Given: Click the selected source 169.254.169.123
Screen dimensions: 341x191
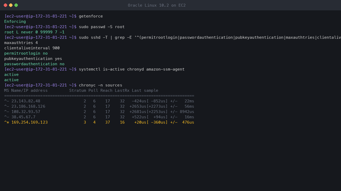Looking at the screenshot, I should [30, 122].
